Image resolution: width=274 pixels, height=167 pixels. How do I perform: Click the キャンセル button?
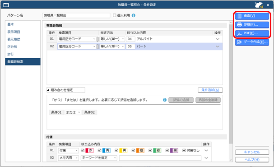click(252, 152)
